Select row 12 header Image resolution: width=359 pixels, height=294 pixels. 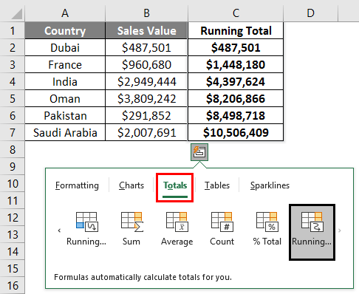click(13, 218)
